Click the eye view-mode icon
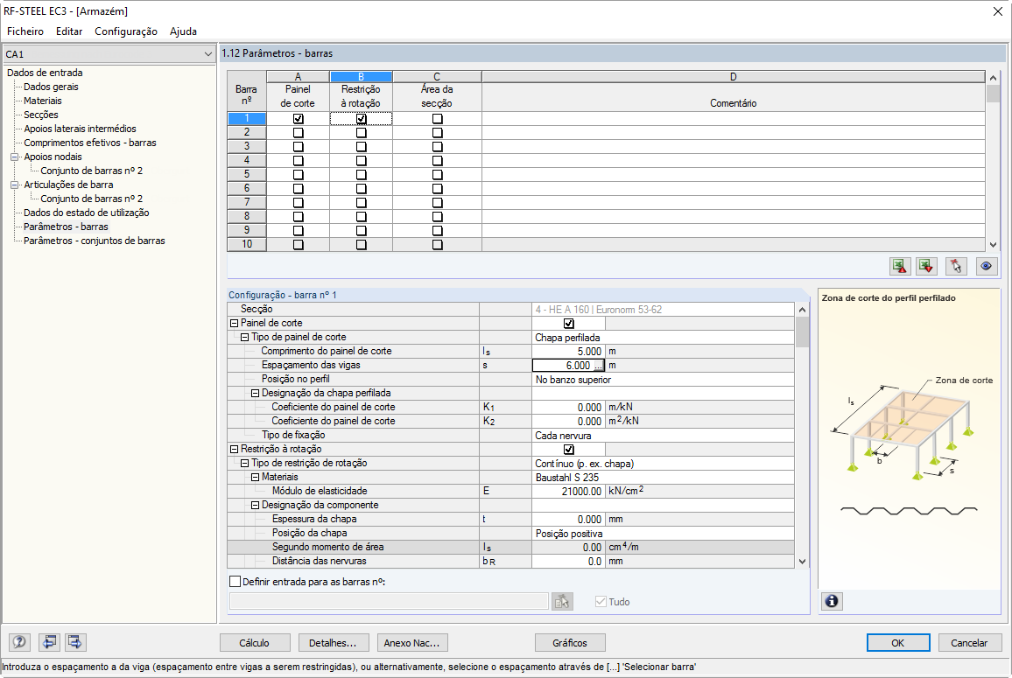Screen dimensions: 1012x678 [987, 266]
